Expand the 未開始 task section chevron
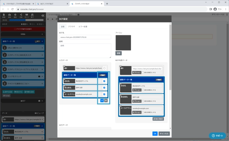The height and width of the screenshot is (141, 229). pos(42,34)
